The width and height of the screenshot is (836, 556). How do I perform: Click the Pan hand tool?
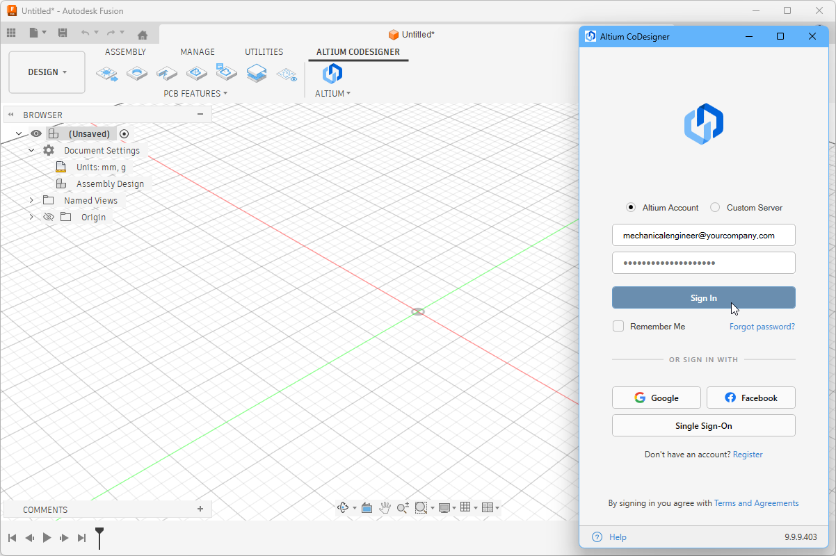[385, 508]
